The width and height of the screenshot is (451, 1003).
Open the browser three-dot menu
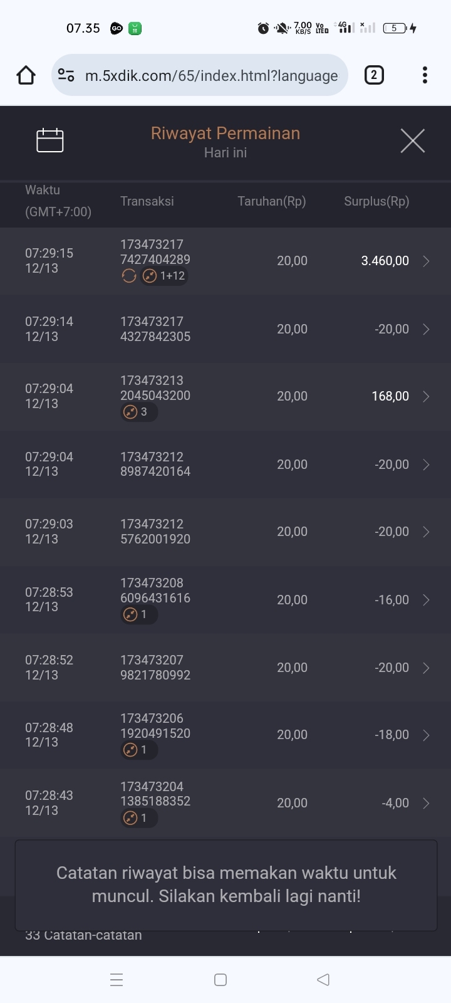click(425, 76)
